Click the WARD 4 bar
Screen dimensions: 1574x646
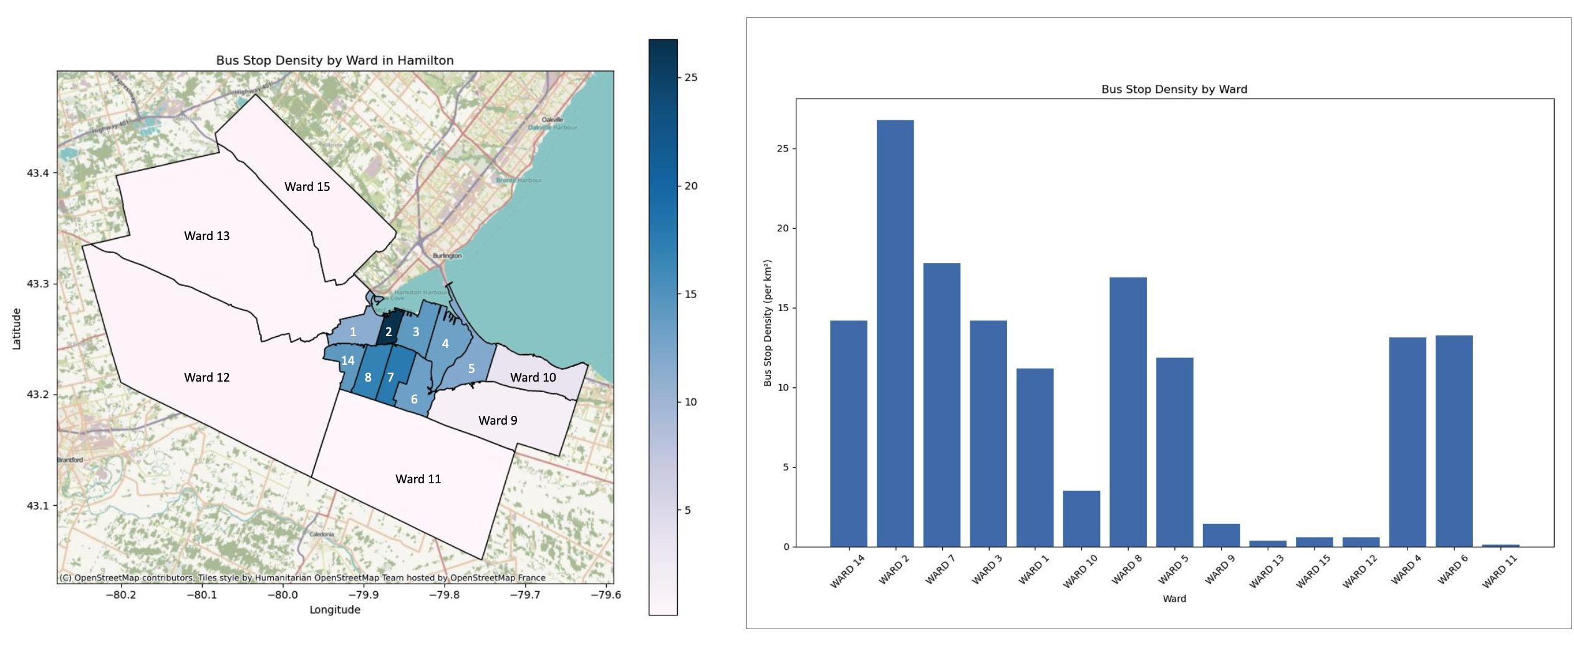(1407, 442)
